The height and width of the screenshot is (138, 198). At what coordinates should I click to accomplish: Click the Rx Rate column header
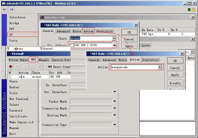pos(149,30)
